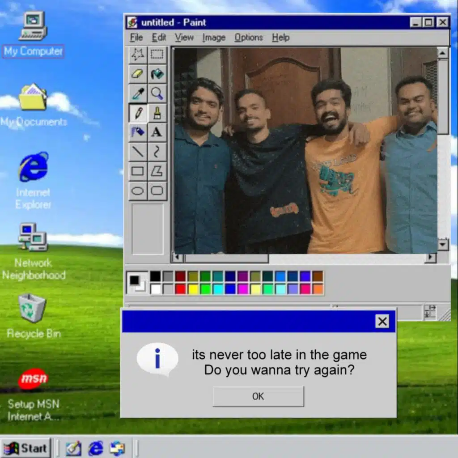Select the Eraser tool in Paint
The image size is (458, 458).
[138, 74]
